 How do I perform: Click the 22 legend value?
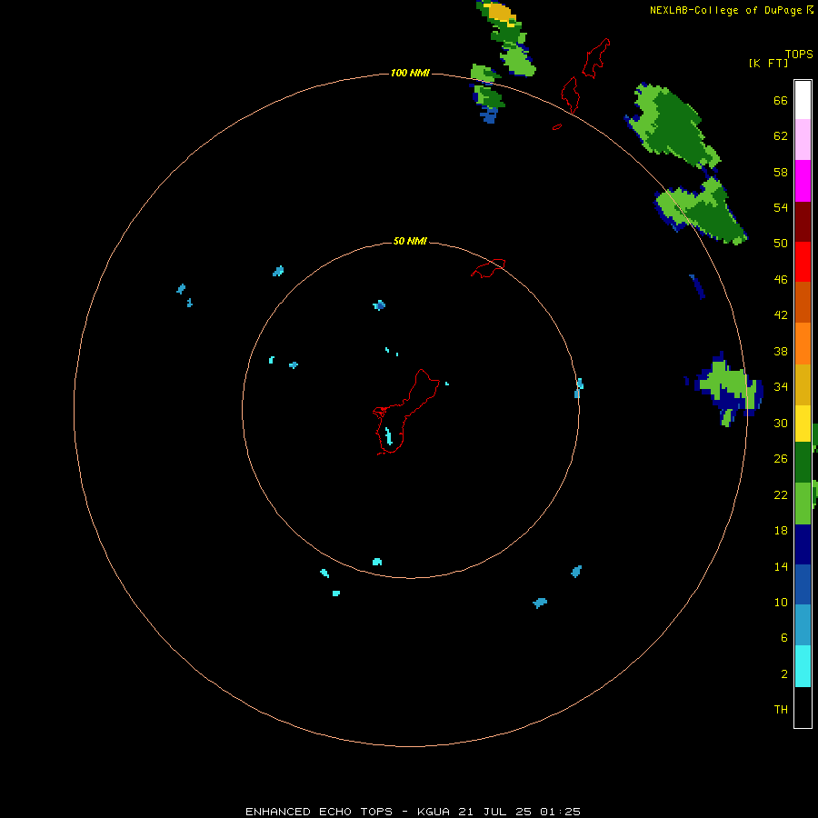coord(781,494)
